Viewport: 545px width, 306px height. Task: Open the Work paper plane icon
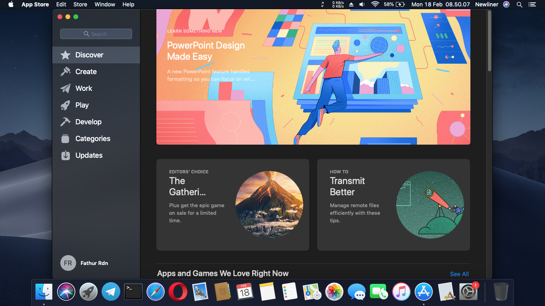[65, 88]
